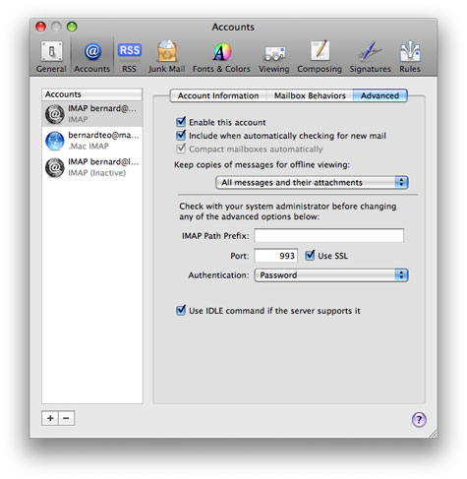Open the General preferences pane

51,57
